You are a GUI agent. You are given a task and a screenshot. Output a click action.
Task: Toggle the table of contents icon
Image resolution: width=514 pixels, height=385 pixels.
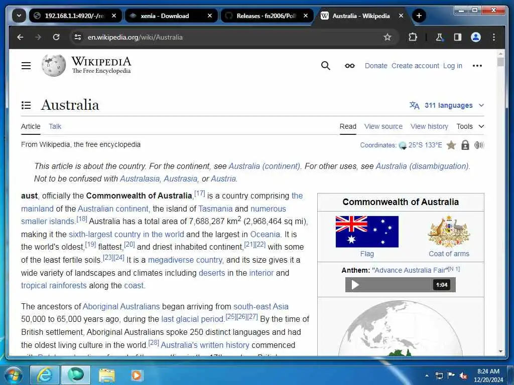coord(26,105)
